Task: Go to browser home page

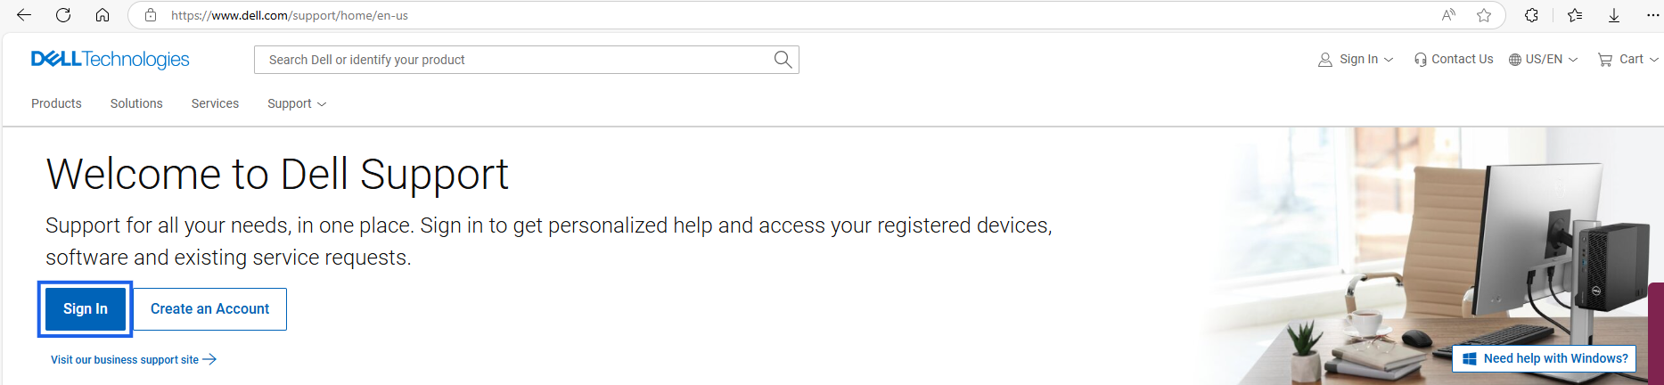Action: (102, 15)
